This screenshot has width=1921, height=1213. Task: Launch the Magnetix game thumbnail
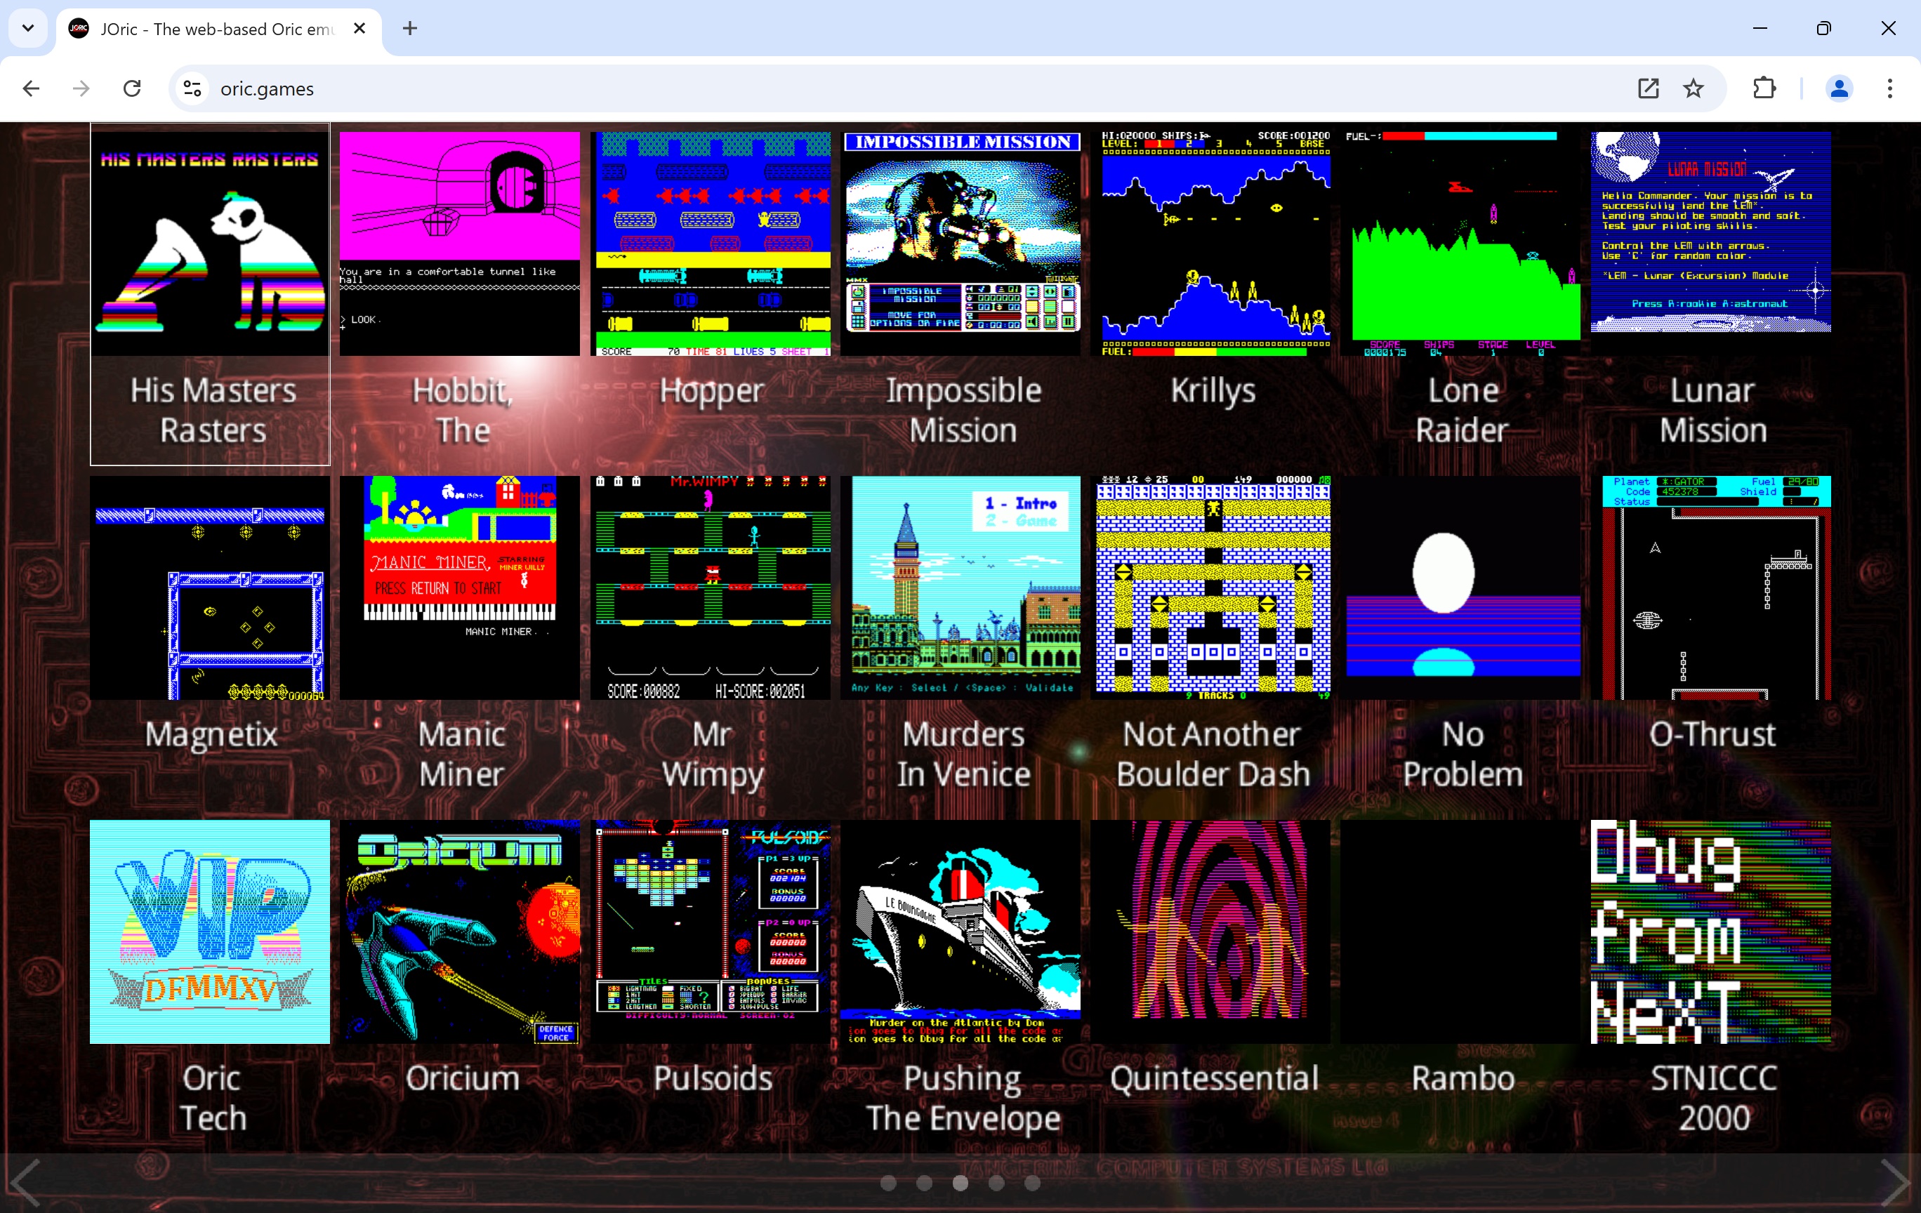coord(210,588)
